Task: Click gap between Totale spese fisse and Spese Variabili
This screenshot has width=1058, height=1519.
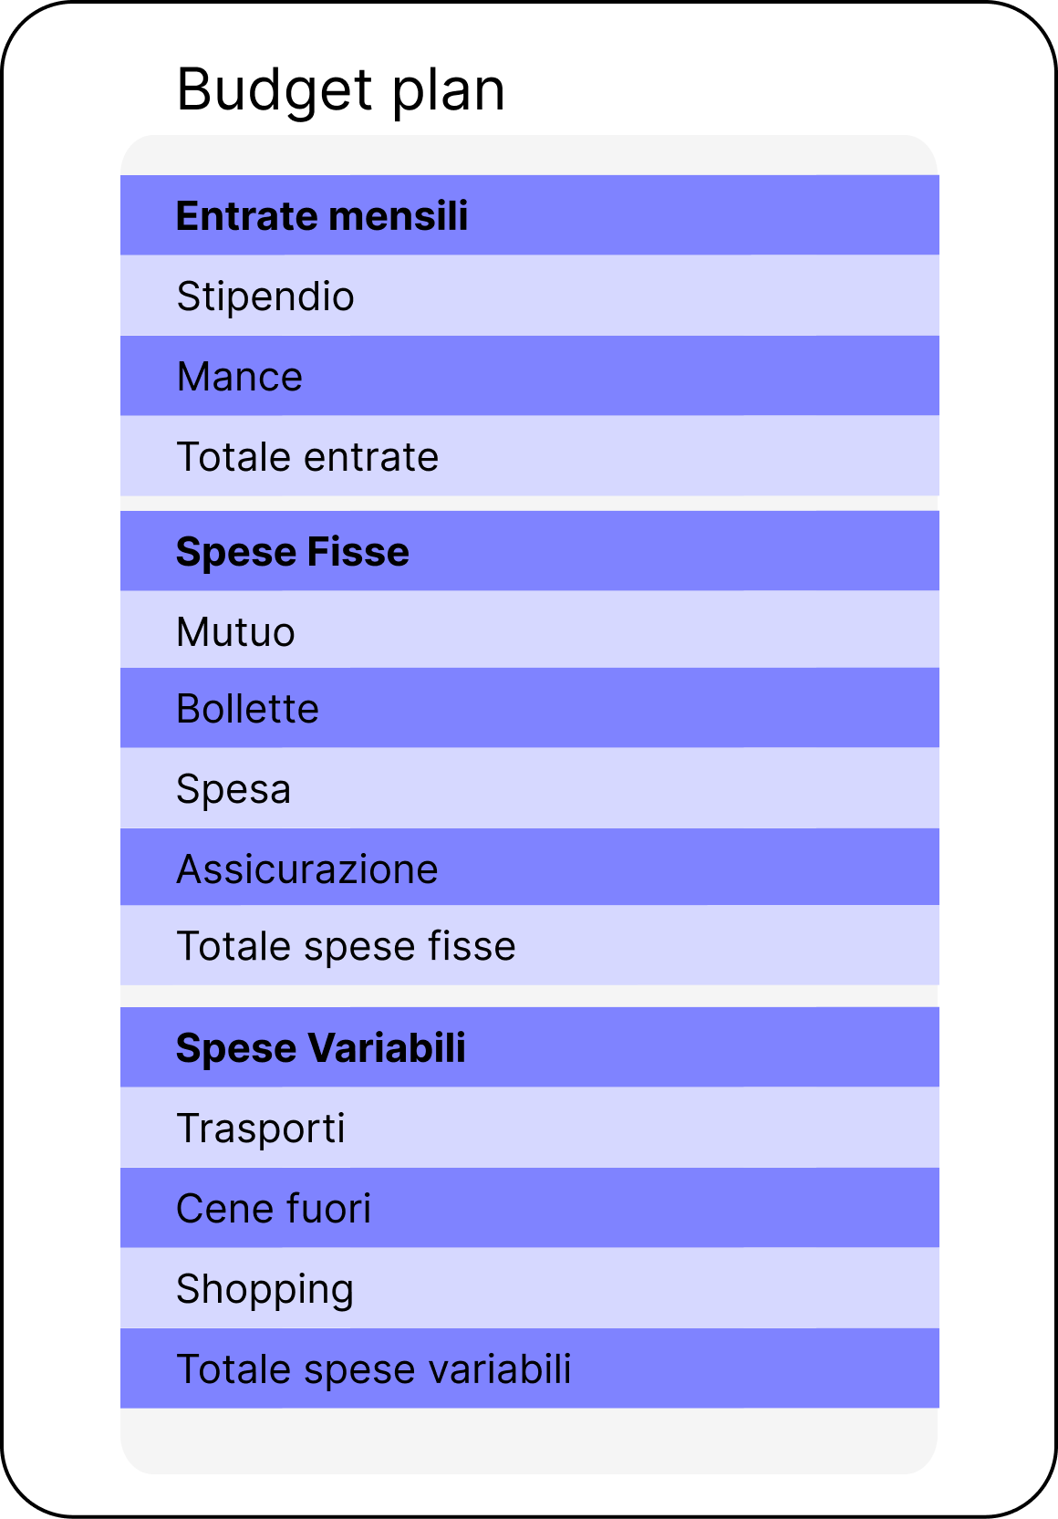Action: (529, 996)
